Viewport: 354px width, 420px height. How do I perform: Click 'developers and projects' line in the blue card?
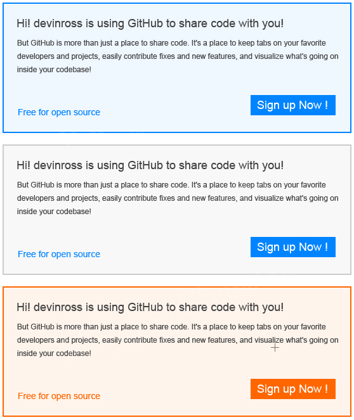(x=178, y=56)
